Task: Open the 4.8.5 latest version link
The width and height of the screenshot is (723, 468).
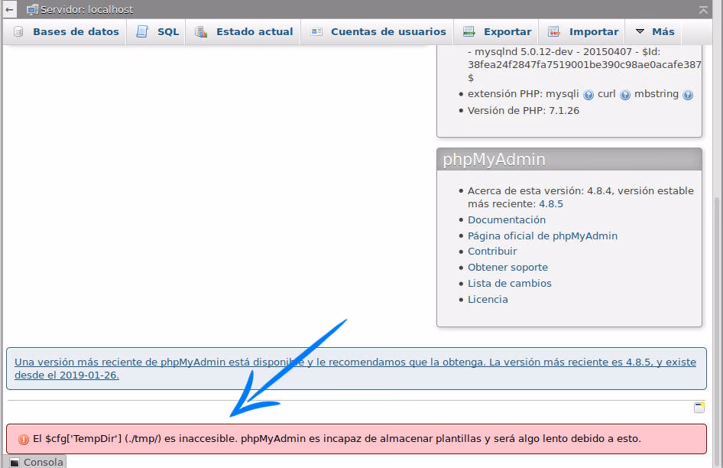Action: (x=551, y=204)
